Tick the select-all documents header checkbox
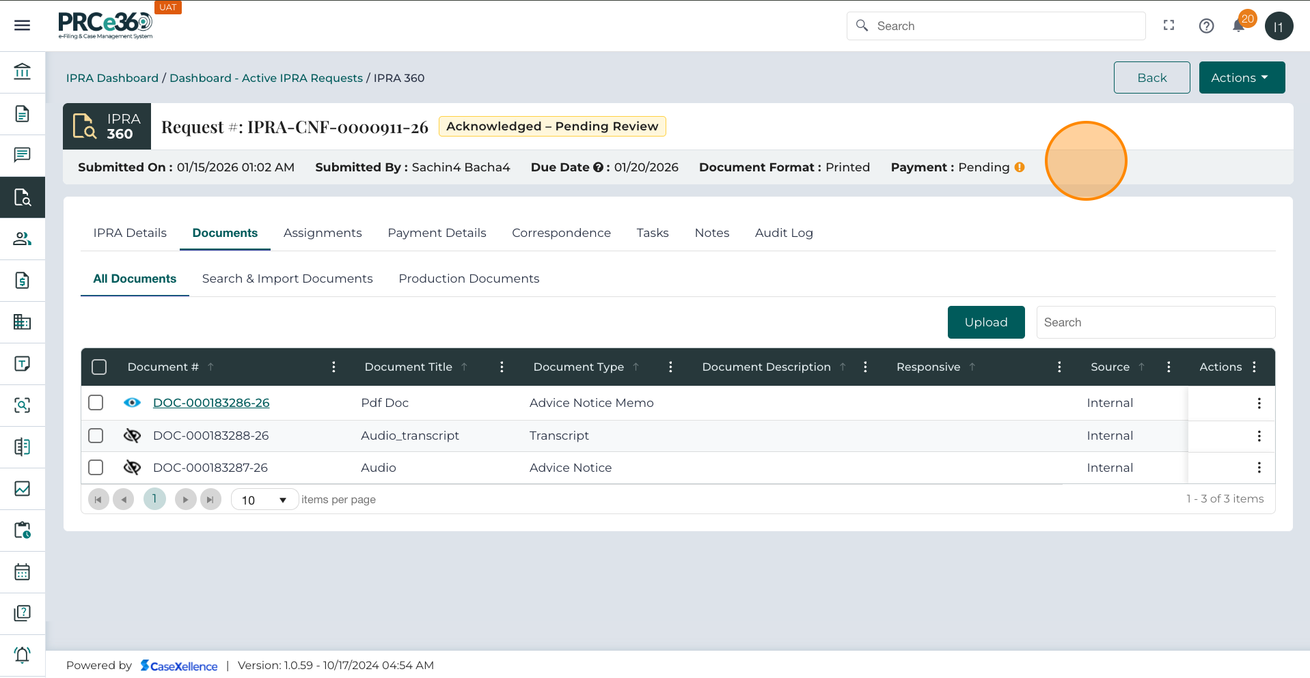Image resolution: width=1310 pixels, height=678 pixels. tap(99, 367)
